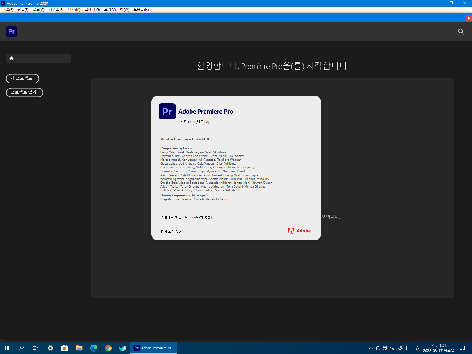Open the bird icon app on taskbar
Viewport: 472px width, 354px height.
pyautogui.click(x=122, y=348)
